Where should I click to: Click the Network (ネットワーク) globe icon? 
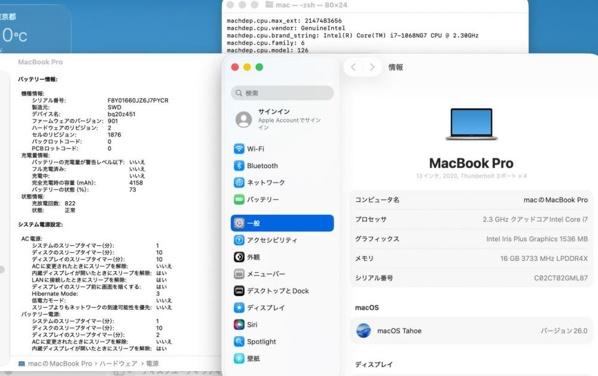[x=239, y=183]
